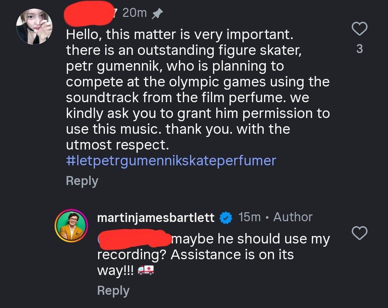The height and width of the screenshot is (308, 388).
Task: Tap the words 'utmost respect' in the comment
Action: point(117,145)
